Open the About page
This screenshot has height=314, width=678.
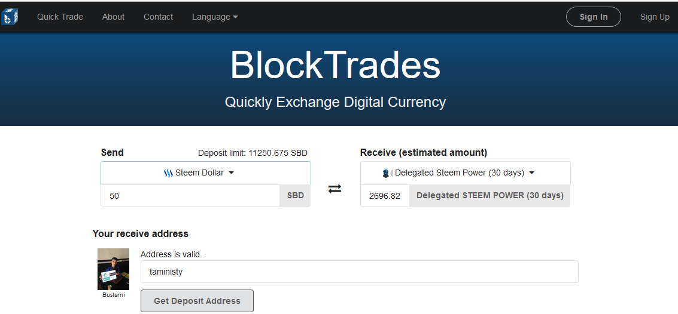[x=113, y=17]
